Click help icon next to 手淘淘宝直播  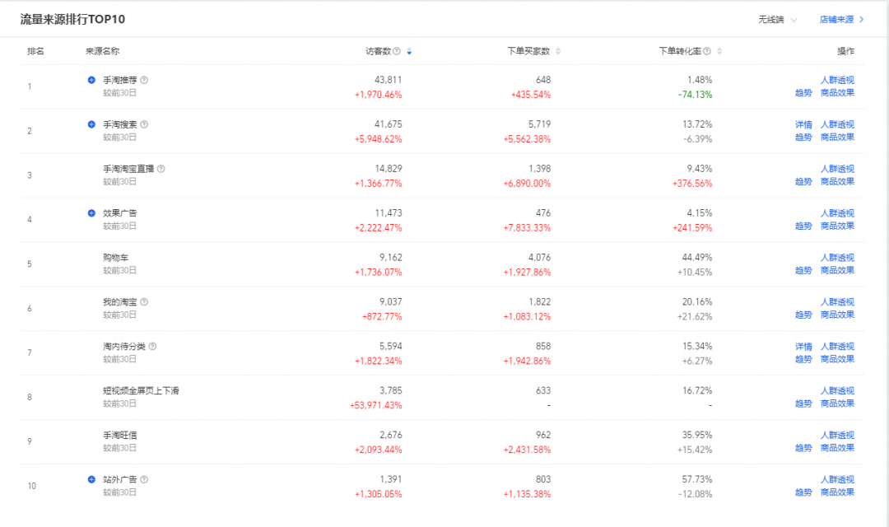161,169
